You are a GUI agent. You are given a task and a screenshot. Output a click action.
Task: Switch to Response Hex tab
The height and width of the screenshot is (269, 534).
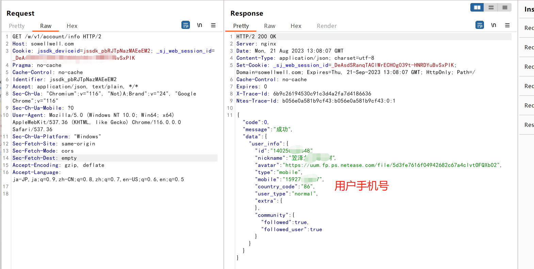tap(296, 26)
